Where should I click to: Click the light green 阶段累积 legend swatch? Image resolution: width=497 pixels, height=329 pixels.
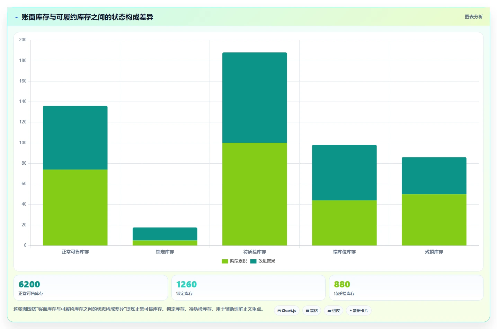click(x=225, y=261)
